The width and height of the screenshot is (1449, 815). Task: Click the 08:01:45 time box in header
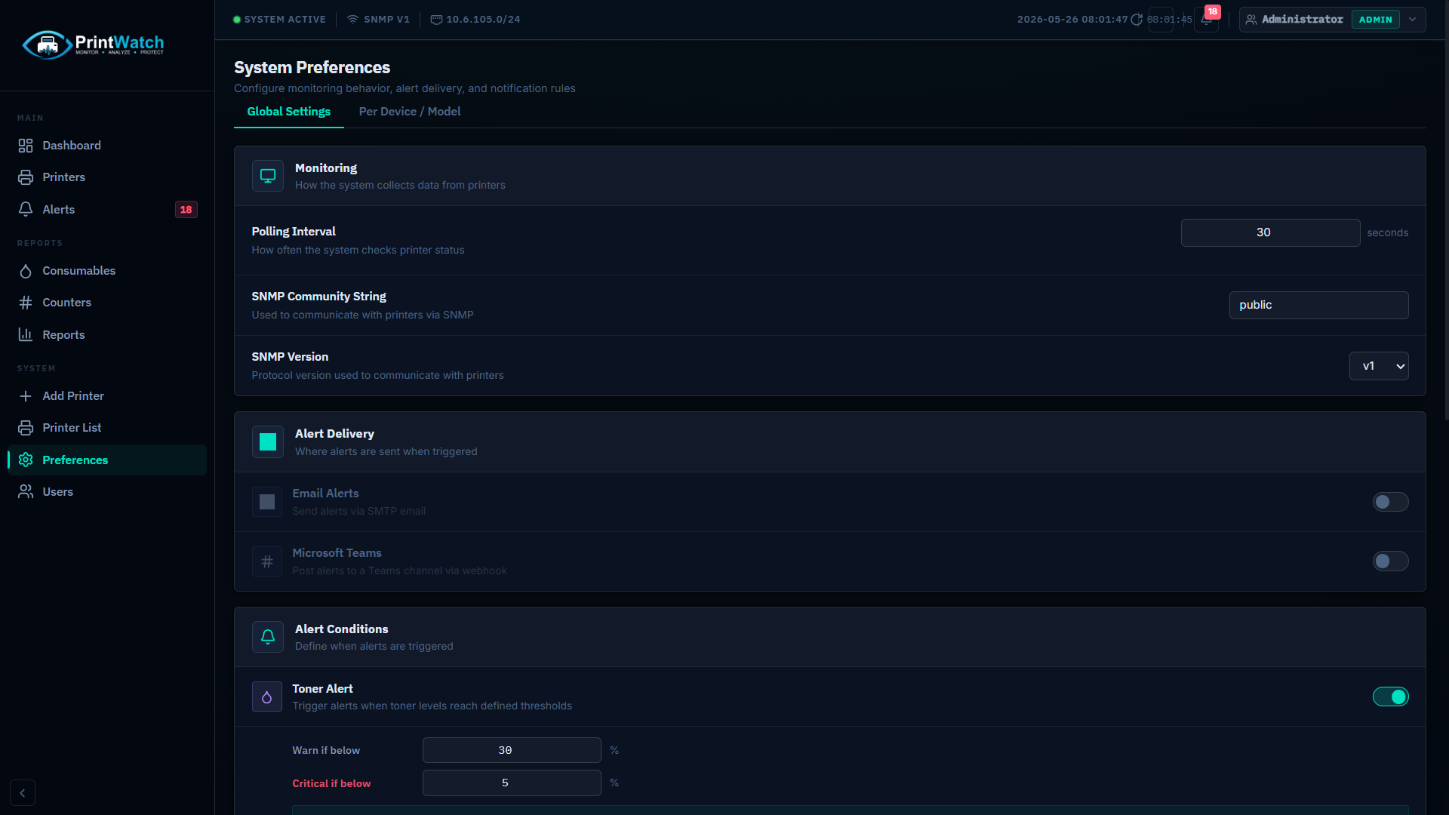tap(1170, 20)
